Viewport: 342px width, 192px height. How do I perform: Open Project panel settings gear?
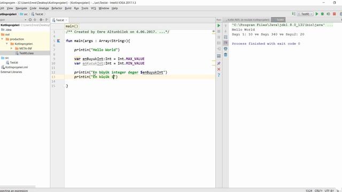[41, 20]
